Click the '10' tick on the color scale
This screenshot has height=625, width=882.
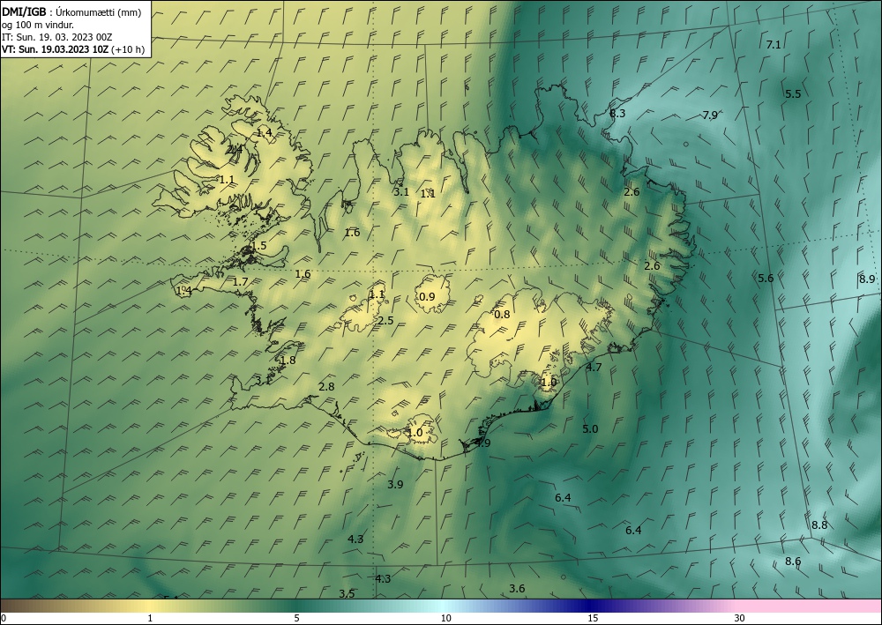[445, 618]
